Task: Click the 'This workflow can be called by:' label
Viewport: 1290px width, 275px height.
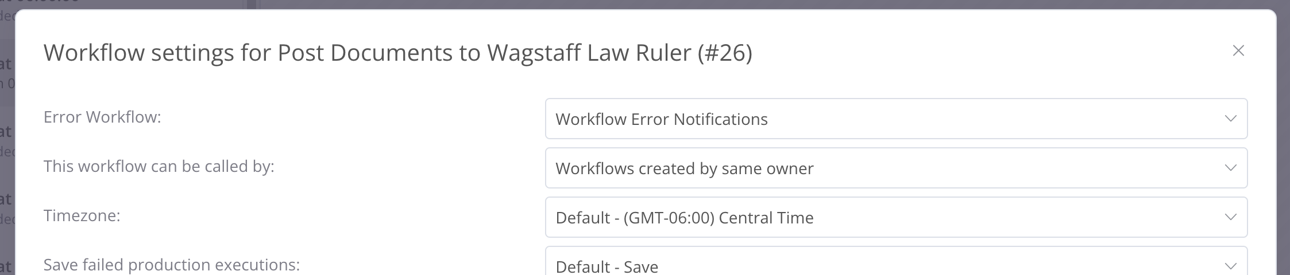Action: pyautogui.click(x=159, y=166)
